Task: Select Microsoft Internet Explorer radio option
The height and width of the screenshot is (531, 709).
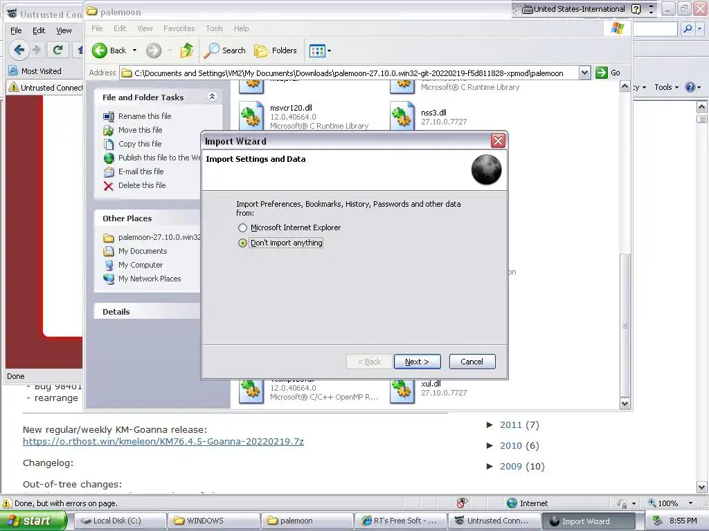Action: 242,227
